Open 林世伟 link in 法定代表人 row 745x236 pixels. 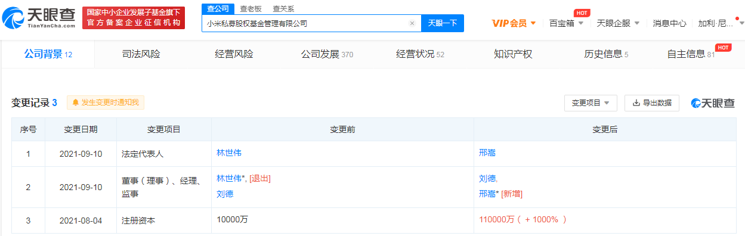click(x=230, y=153)
